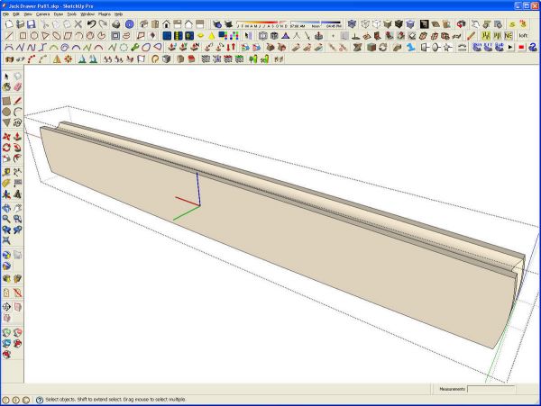Select Wireframe face style

pyautogui.click(x=365, y=24)
